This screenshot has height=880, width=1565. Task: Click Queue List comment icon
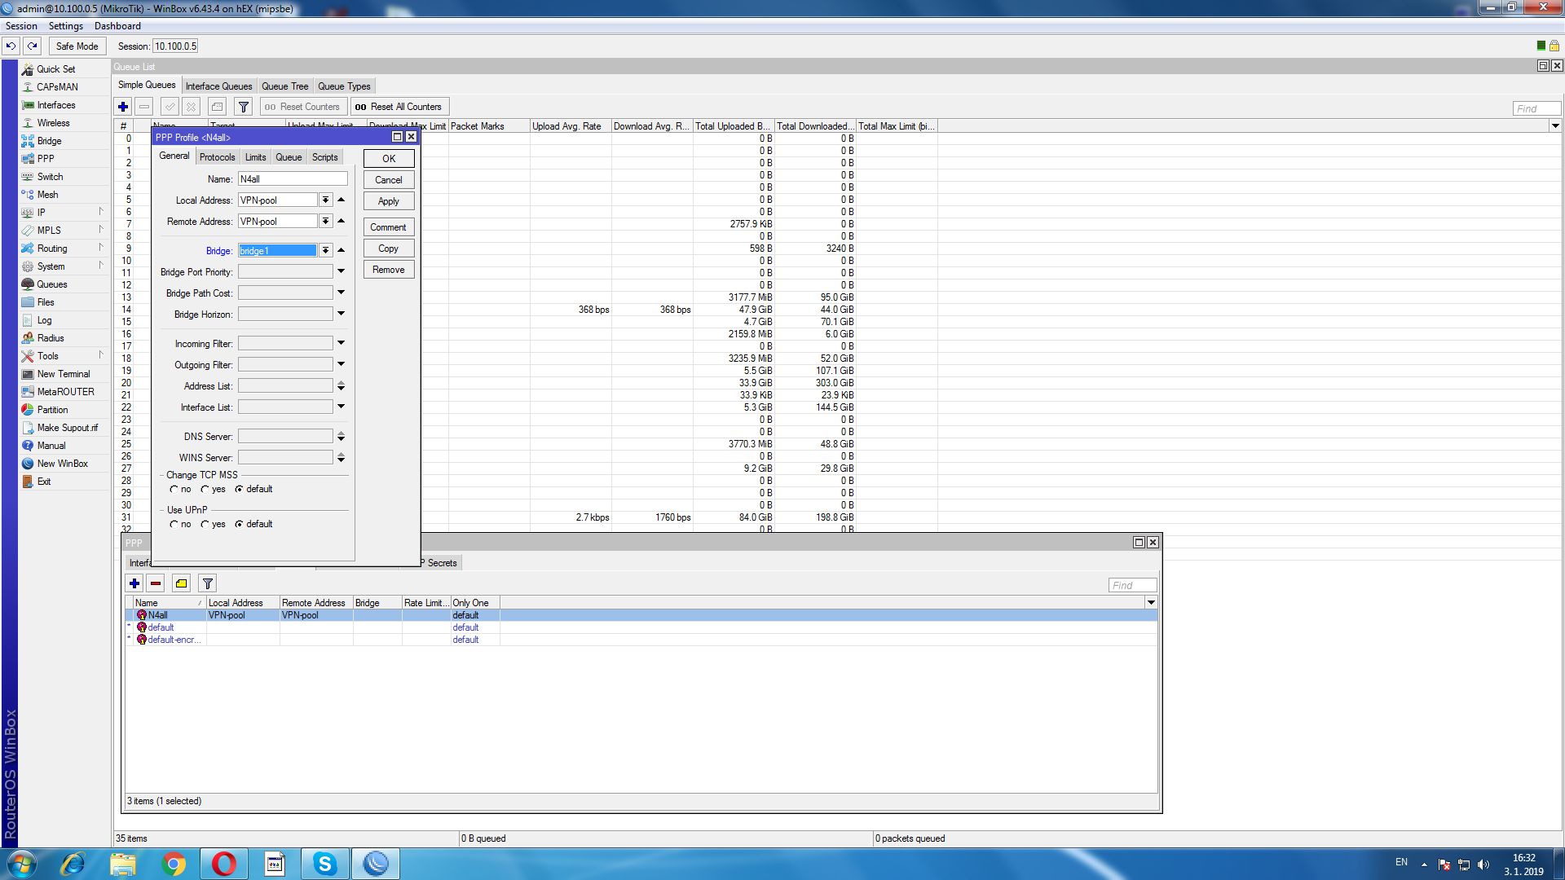[217, 107]
